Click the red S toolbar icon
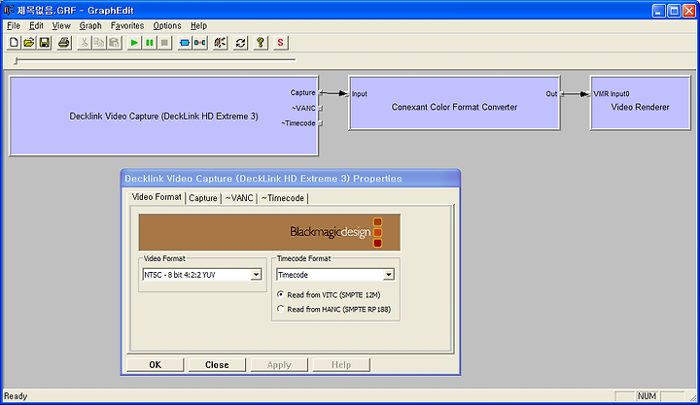 (x=280, y=43)
